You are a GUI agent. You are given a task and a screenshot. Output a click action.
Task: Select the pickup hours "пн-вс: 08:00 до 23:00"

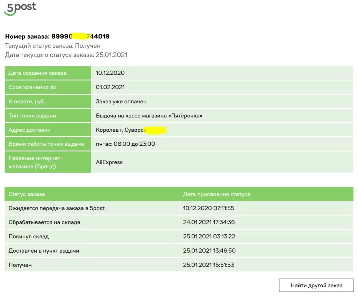coord(125,144)
